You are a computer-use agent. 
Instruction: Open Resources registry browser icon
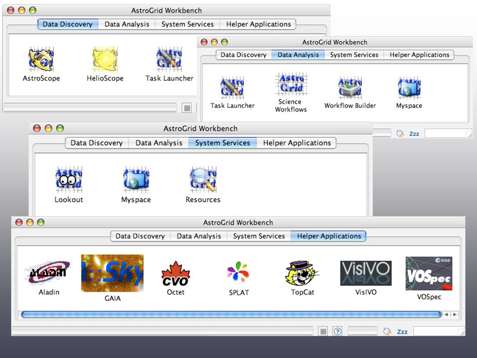(203, 179)
